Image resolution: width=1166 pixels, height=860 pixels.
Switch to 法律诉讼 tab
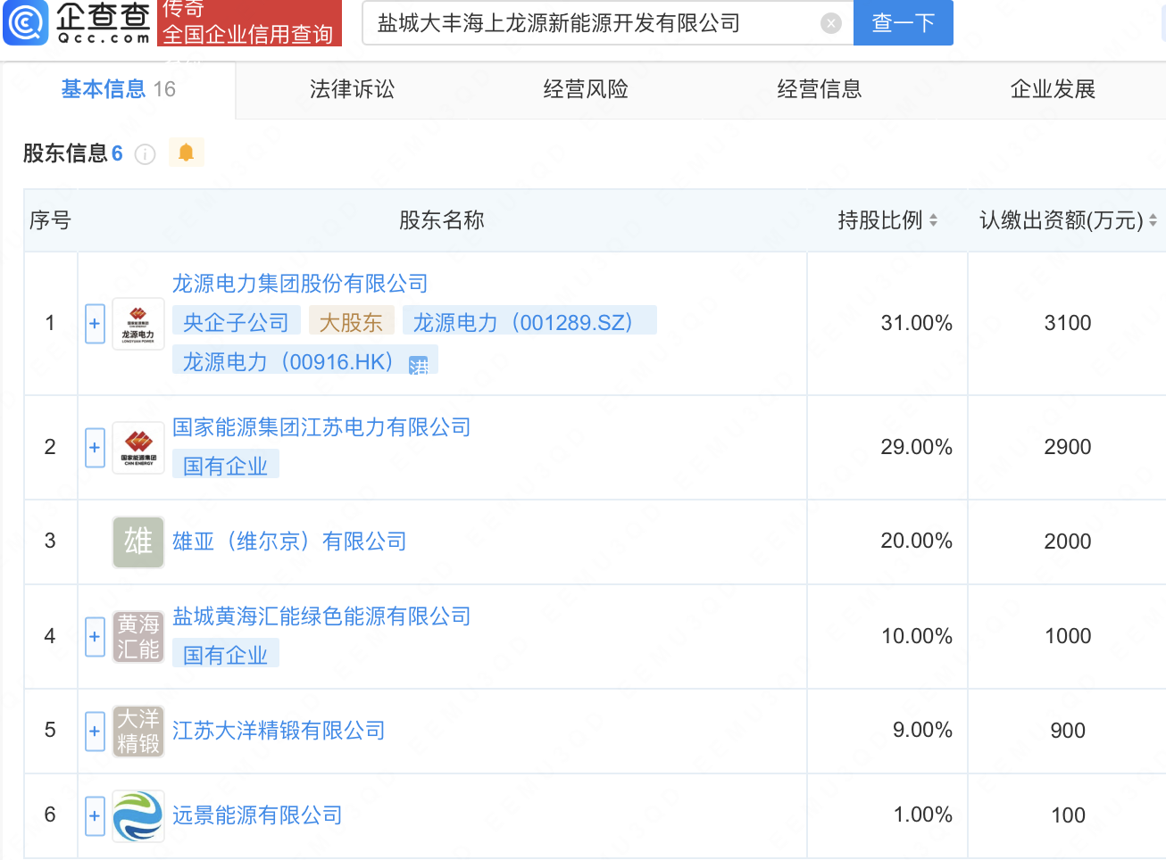click(352, 89)
